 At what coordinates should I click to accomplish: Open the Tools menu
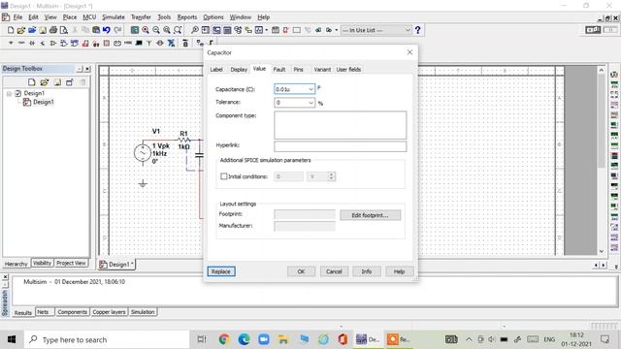(x=164, y=17)
